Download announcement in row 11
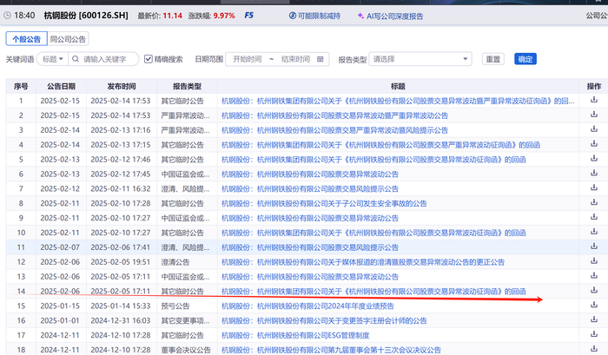 593,247
